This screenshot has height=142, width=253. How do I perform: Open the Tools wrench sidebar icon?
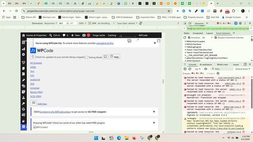tap(23, 104)
